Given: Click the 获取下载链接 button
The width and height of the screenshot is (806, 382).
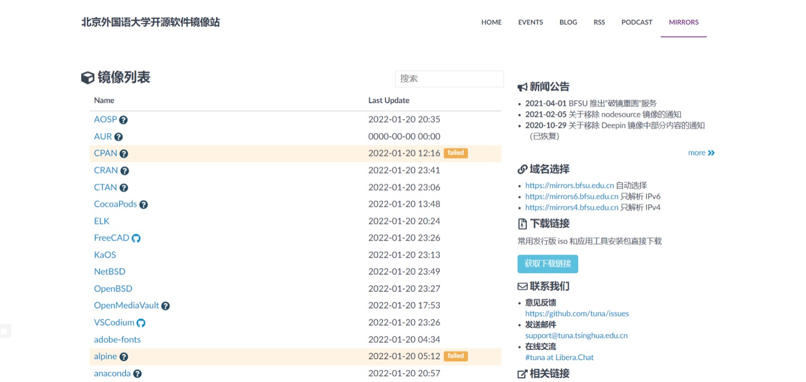Looking at the screenshot, I should coord(547,264).
